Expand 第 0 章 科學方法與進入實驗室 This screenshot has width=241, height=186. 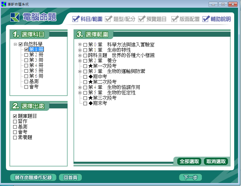(x=80, y=44)
